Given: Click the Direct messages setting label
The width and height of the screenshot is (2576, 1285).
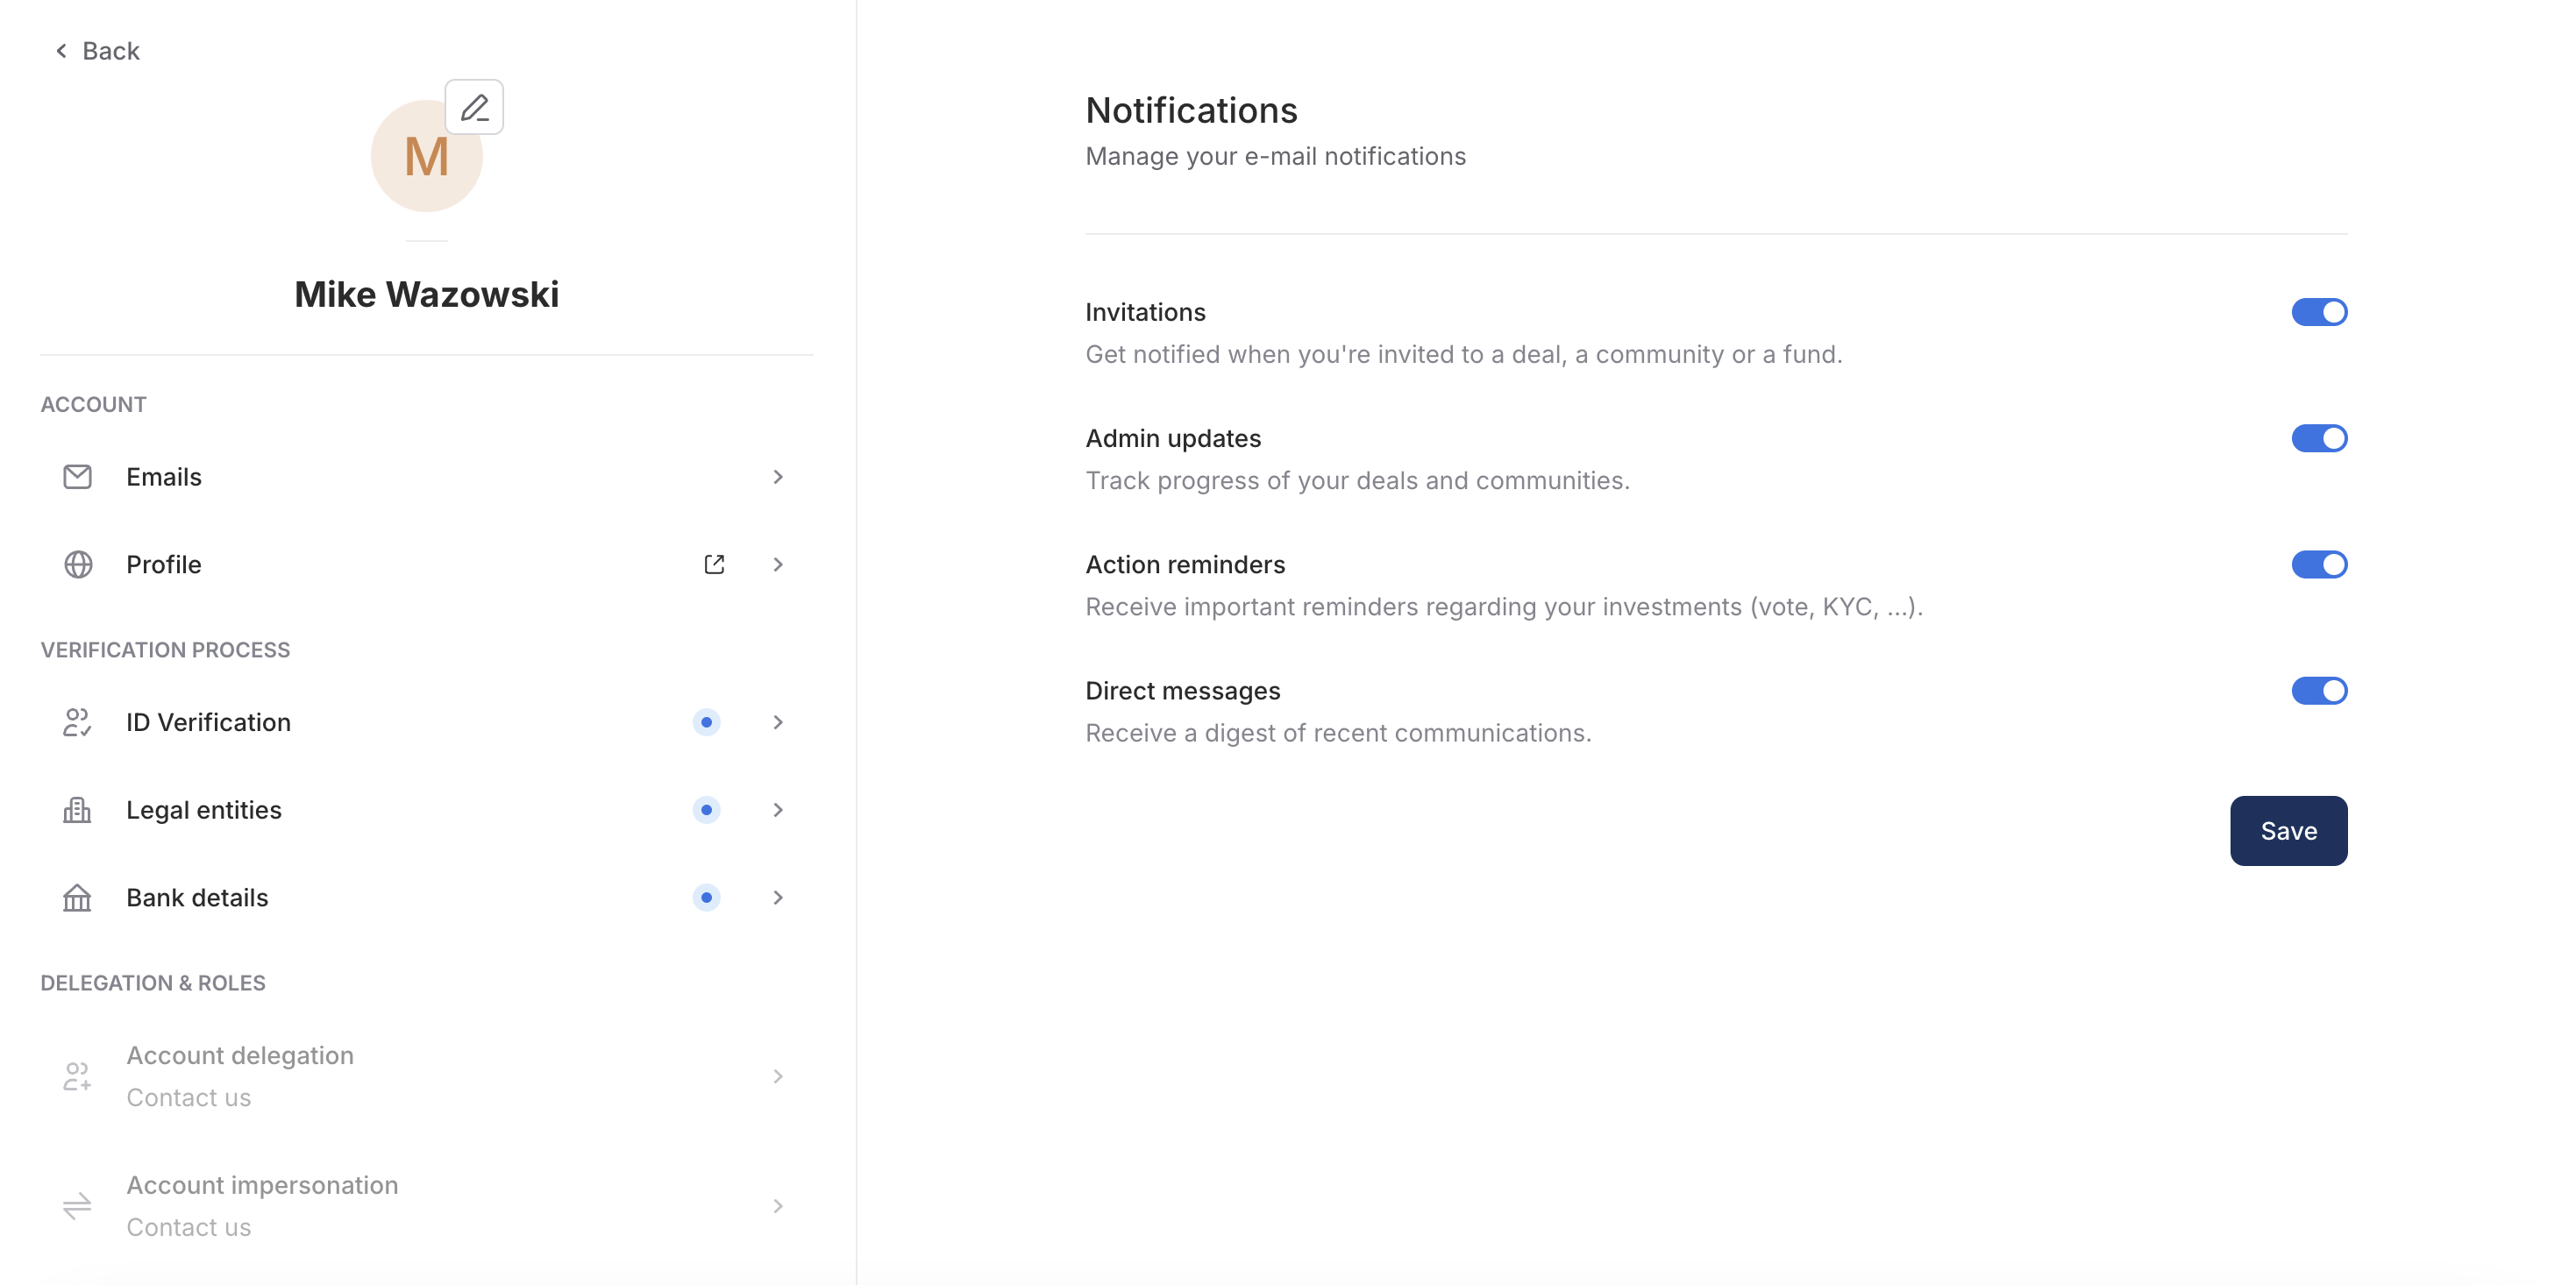Looking at the screenshot, I should coord(1182,690).
